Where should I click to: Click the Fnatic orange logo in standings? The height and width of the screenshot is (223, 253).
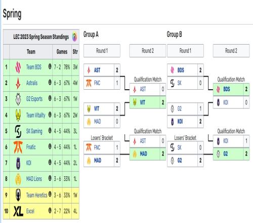coord(18,147)
